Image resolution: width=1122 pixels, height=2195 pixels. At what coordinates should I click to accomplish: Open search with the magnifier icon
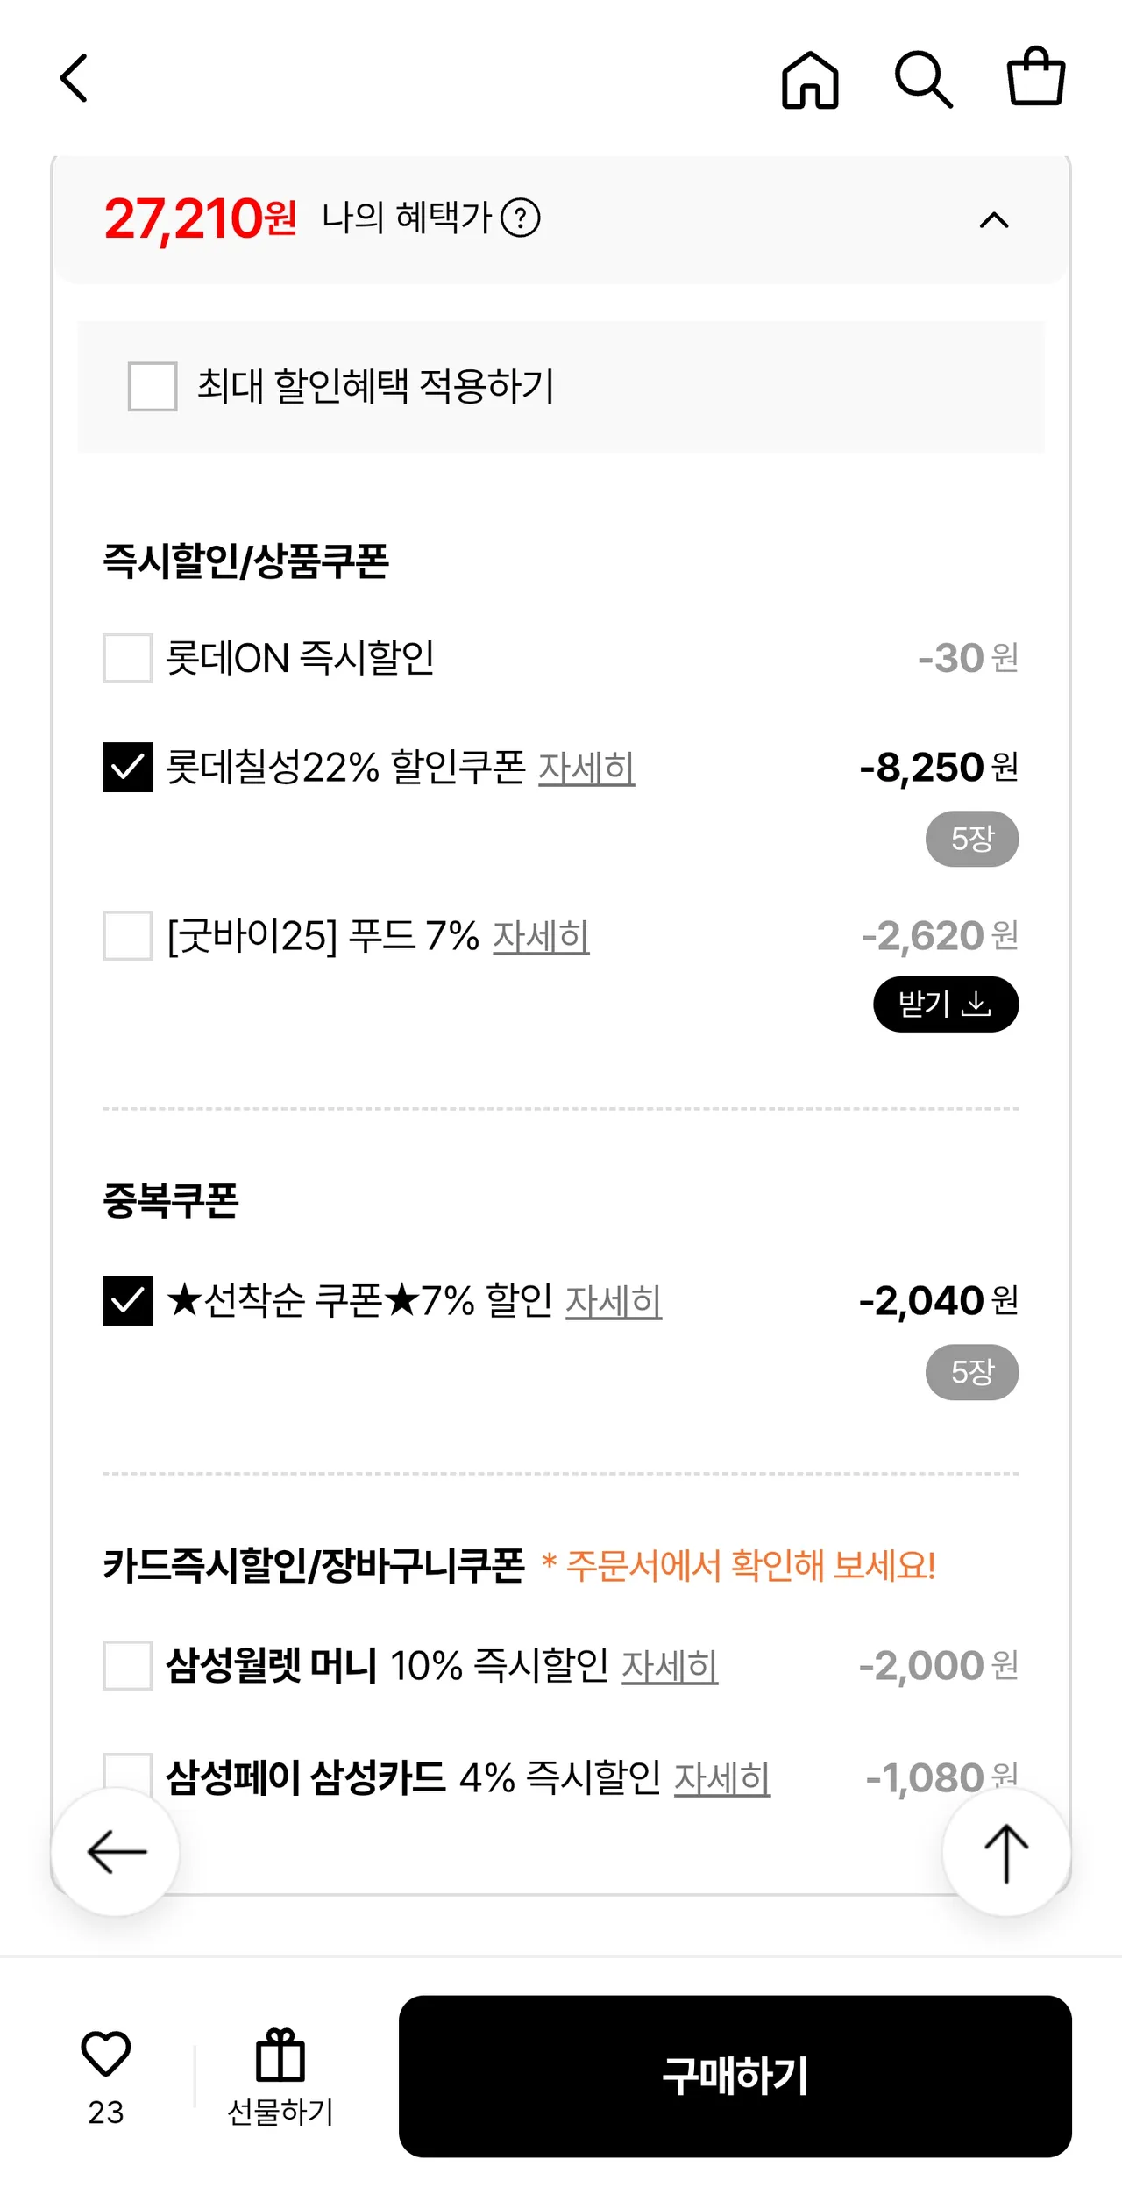point(923,80)
